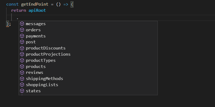Click the cube icon beside states
Screen dimensions: 215x107
22,91
